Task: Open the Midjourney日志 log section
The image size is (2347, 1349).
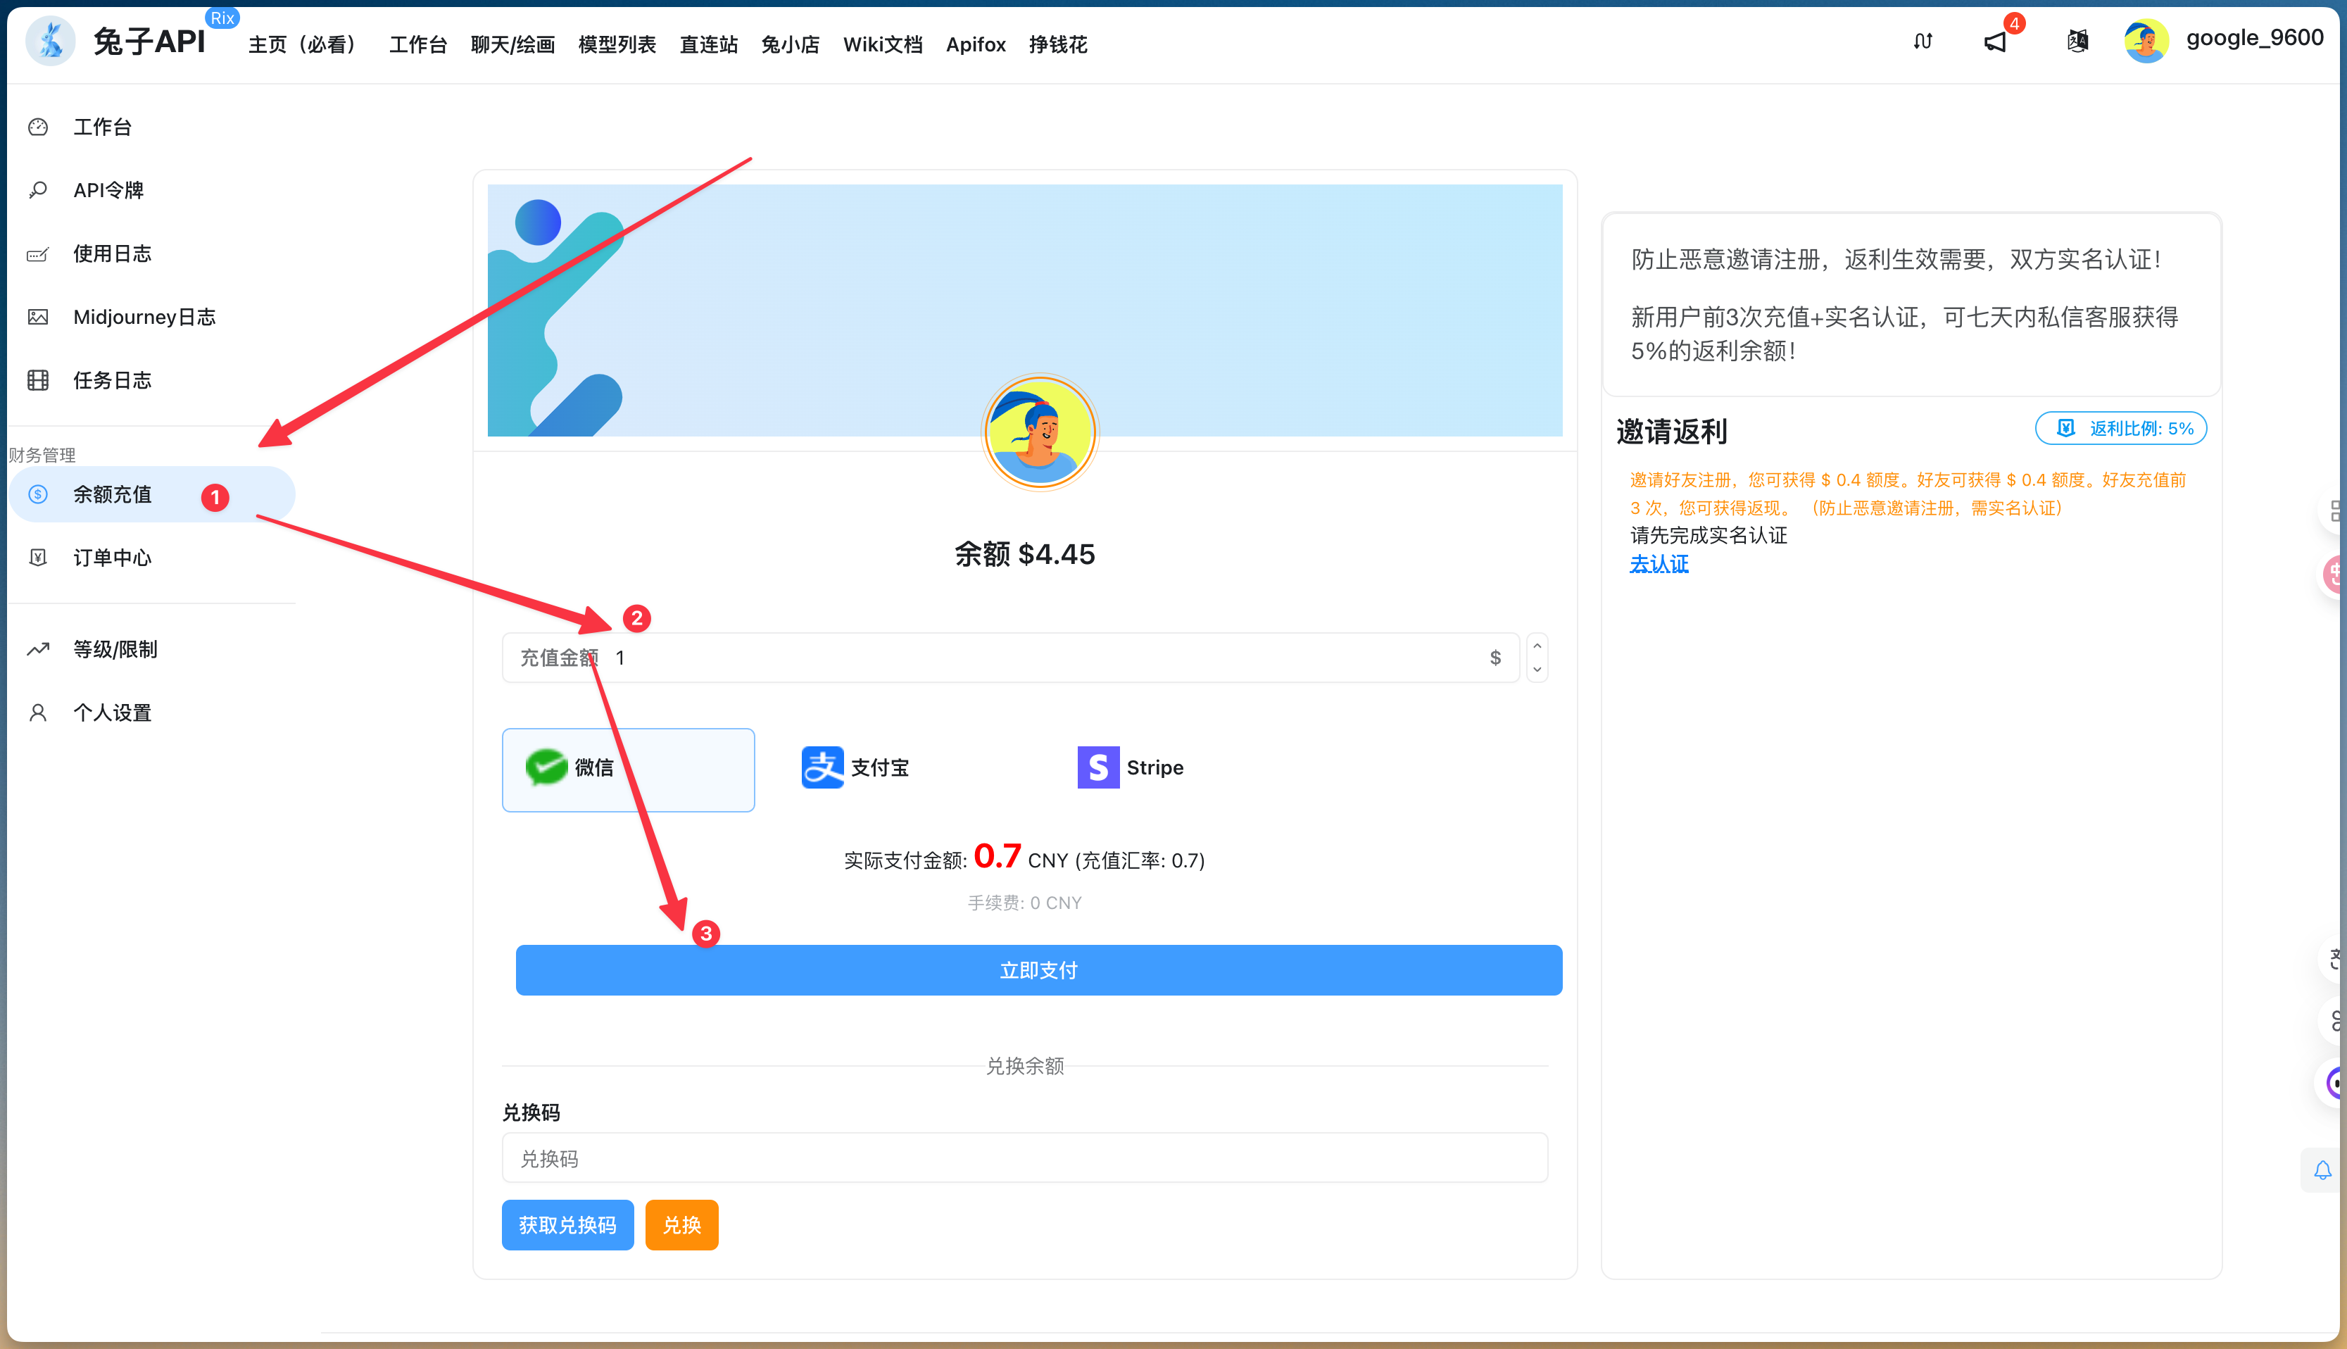Action: [x=144, y=316]
